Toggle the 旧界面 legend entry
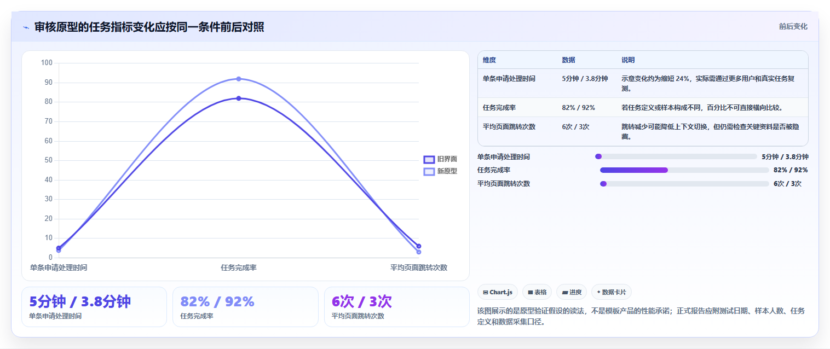830x349 pixels. click(440, 159)
